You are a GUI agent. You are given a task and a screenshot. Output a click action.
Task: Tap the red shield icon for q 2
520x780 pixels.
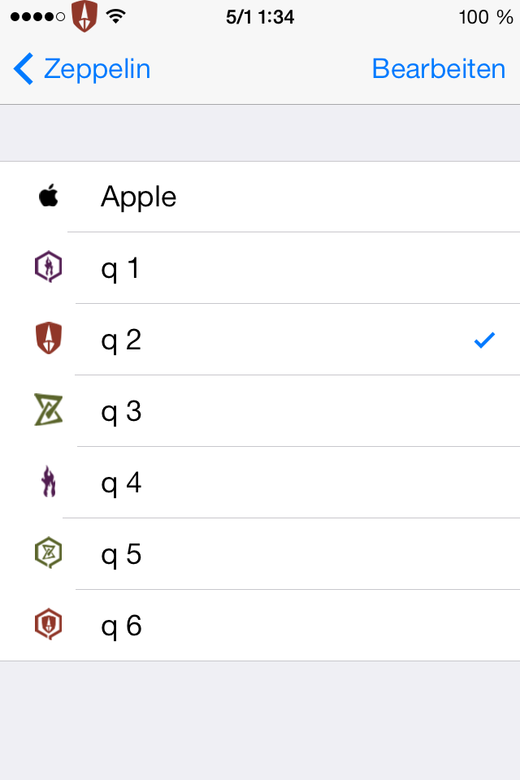pyautogui.click(x=49, y=338)
